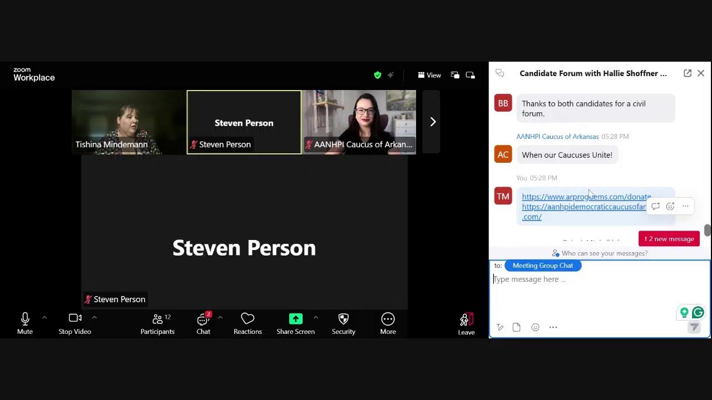Select AANHPI Caucus of Arkansas video thumbnail
Image resolution: width=712 pixels, height=400 pixels.
pos(359,122)
